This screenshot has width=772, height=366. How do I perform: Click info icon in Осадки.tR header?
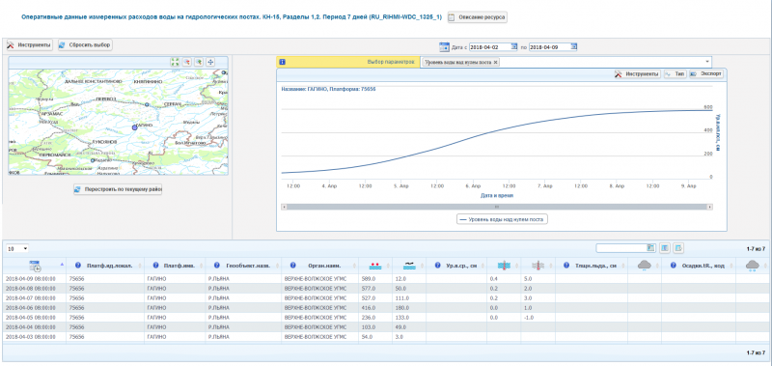pyautogui.click(x=673, y=266)
